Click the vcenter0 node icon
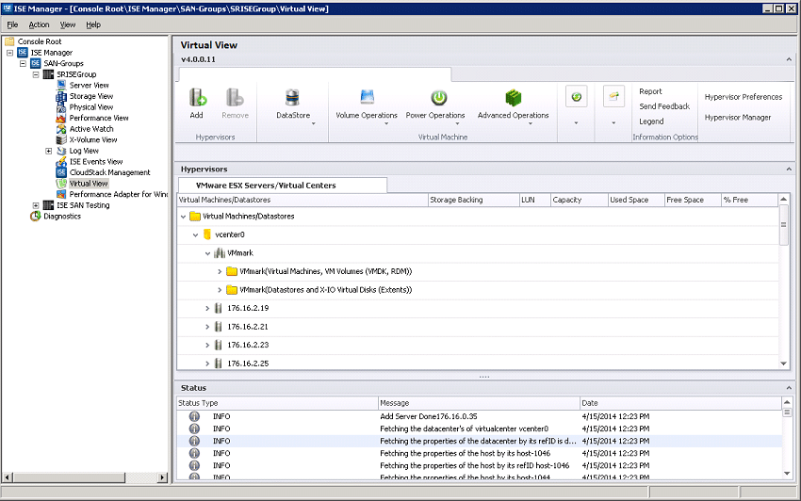801x501 pixels. coord(207,234)
